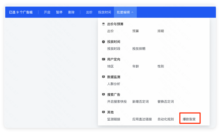
Task: Select the 地区 targeting option
Action: pyautogui.click(x=110, y=66)
